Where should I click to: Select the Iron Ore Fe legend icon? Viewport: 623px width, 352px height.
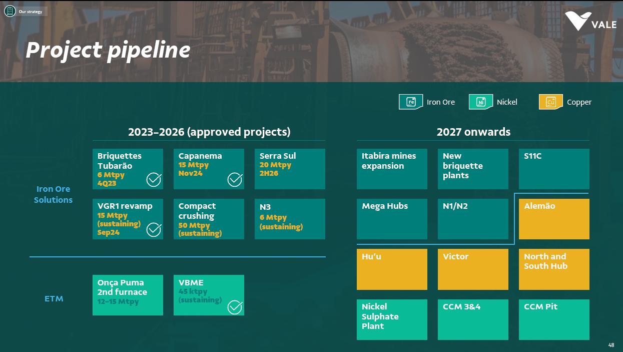point(411,102)
